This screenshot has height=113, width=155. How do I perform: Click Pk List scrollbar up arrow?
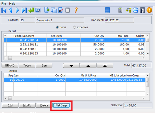[148, 36]
